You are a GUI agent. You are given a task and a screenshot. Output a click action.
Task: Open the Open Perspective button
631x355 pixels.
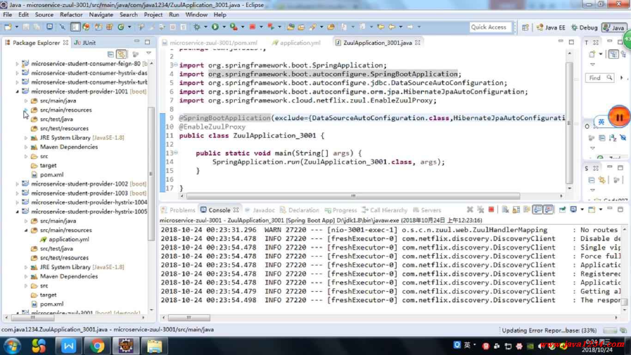coord(525,27)
